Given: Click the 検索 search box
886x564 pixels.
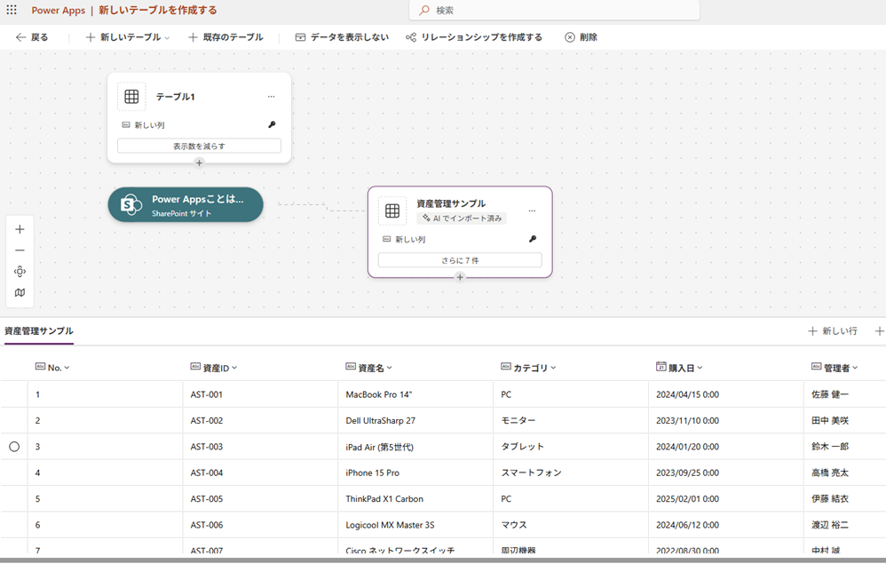Looking at the screenshot, I should click(x=555, y=10).
